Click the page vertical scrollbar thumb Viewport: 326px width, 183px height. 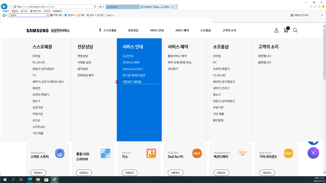click(x=324, y=54)
